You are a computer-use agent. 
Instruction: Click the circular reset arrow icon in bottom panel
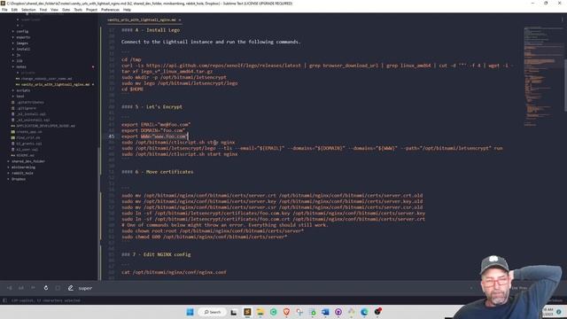coord(46,288)
